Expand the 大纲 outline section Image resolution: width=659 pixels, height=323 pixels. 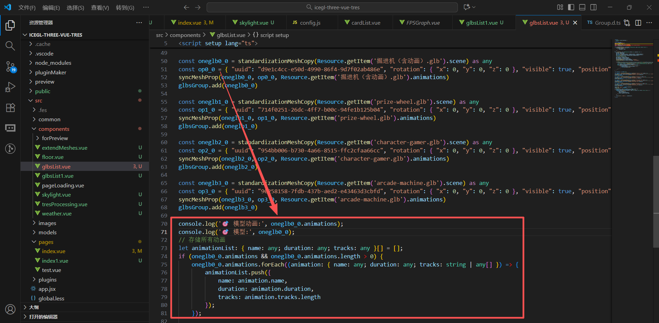click(34, 307)
